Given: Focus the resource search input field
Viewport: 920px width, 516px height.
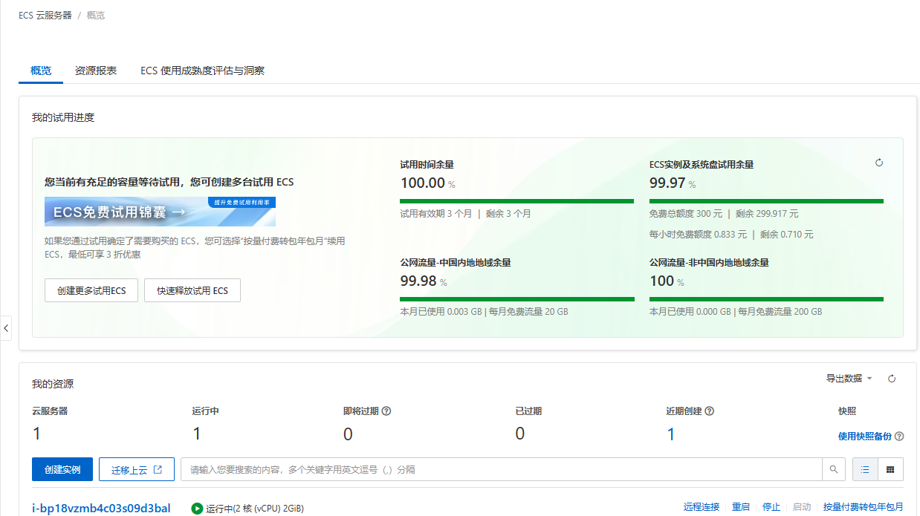Looking at the screenshot, I should coord(502,469).
